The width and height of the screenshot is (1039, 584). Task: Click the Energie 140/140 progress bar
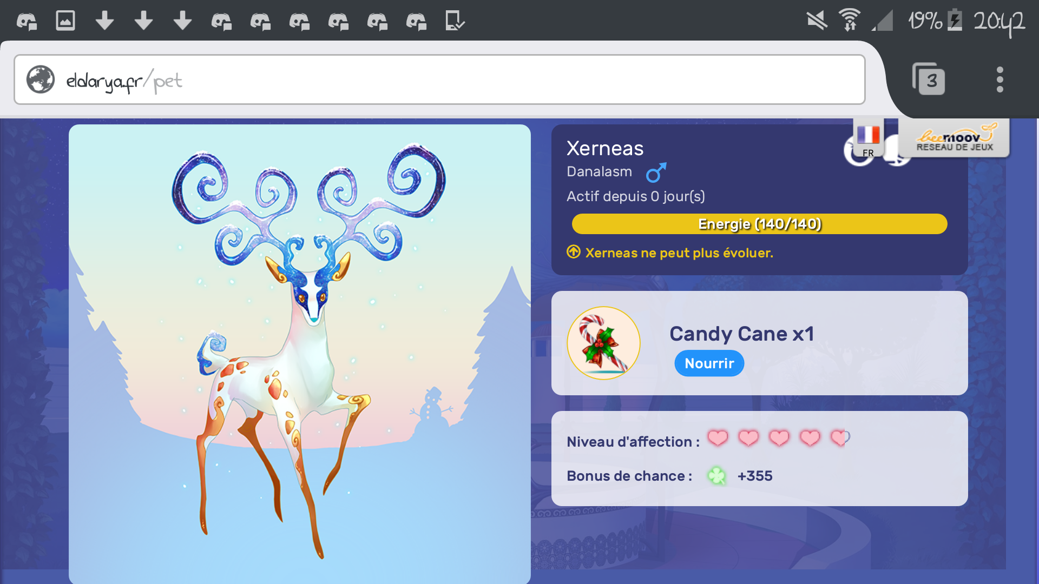pyautogui.click(x=759, y=224)
